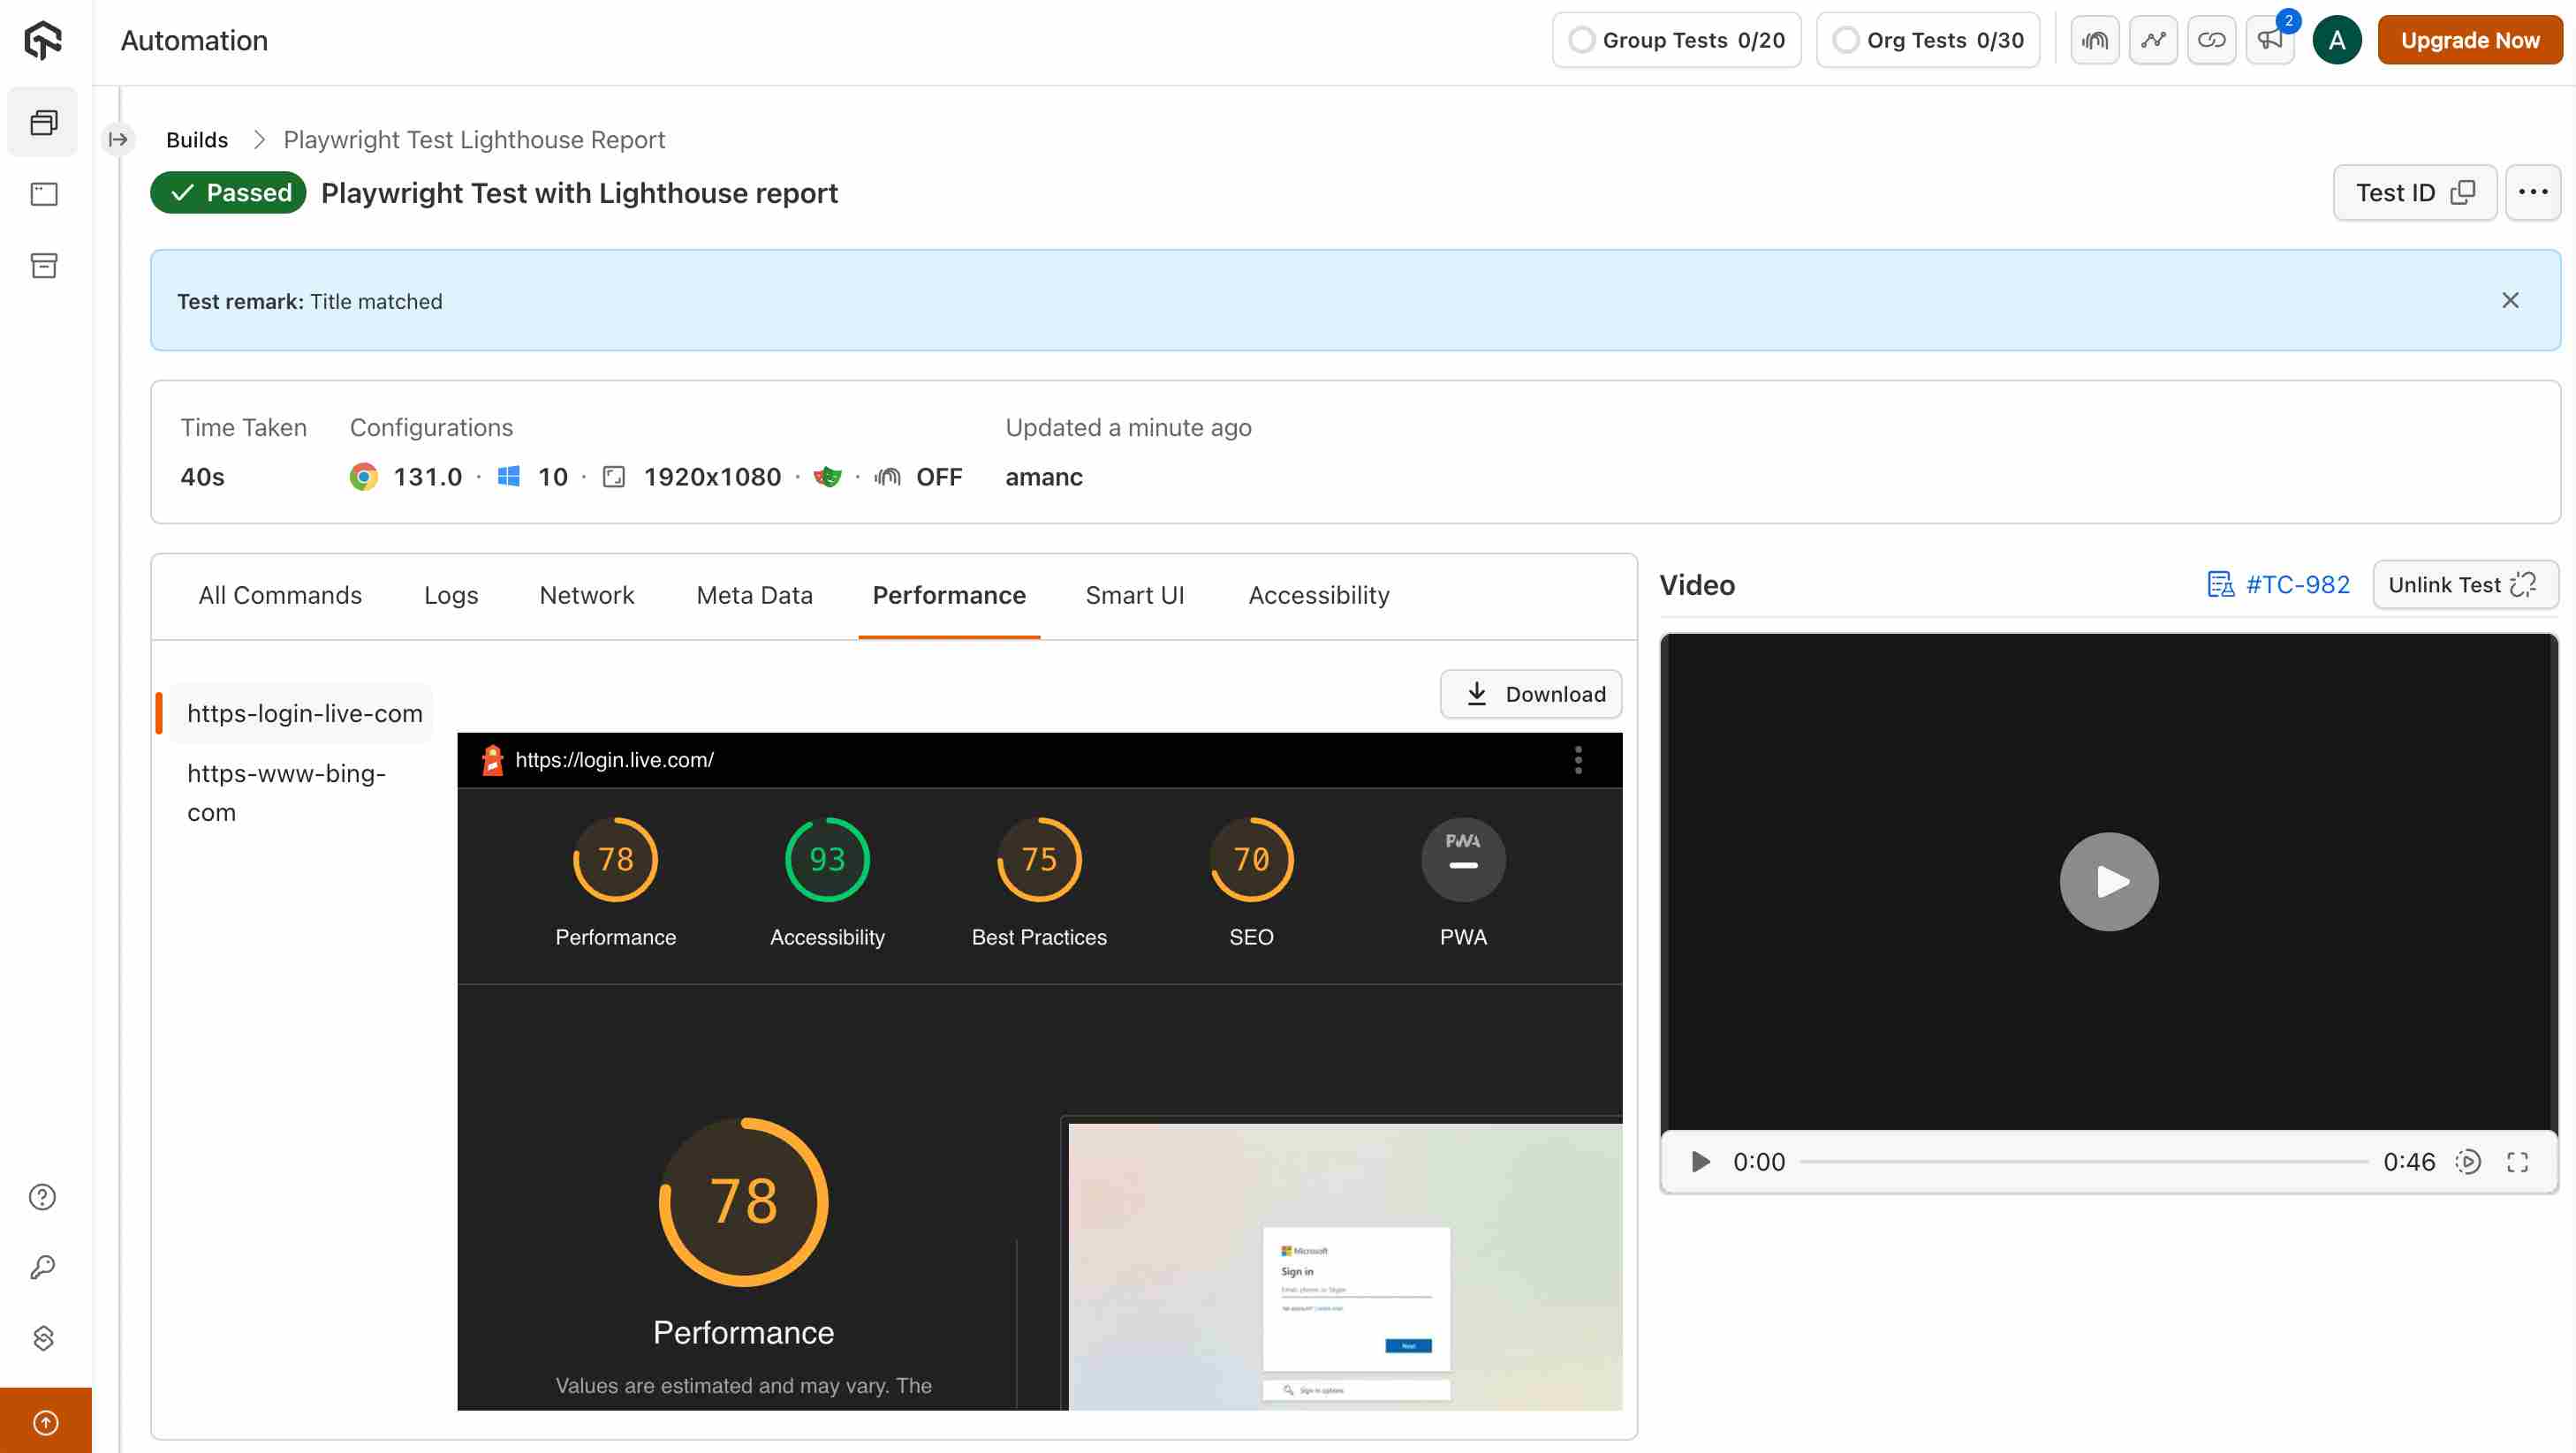Expand the collapsed sidebar arrow
This screenshot has height=1453, width=2576.
[118, 139]
